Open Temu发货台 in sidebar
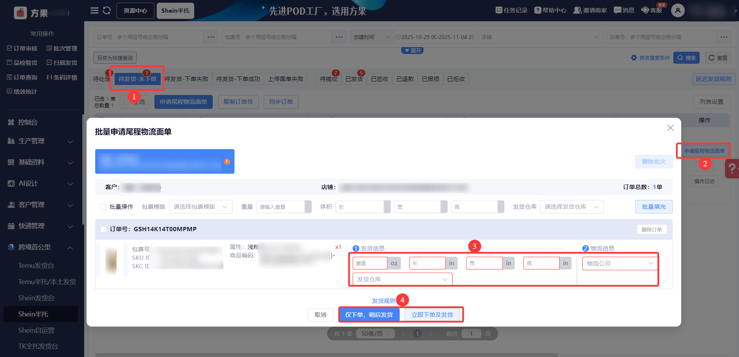Screen dimensions: 739x357 (36, 266)
